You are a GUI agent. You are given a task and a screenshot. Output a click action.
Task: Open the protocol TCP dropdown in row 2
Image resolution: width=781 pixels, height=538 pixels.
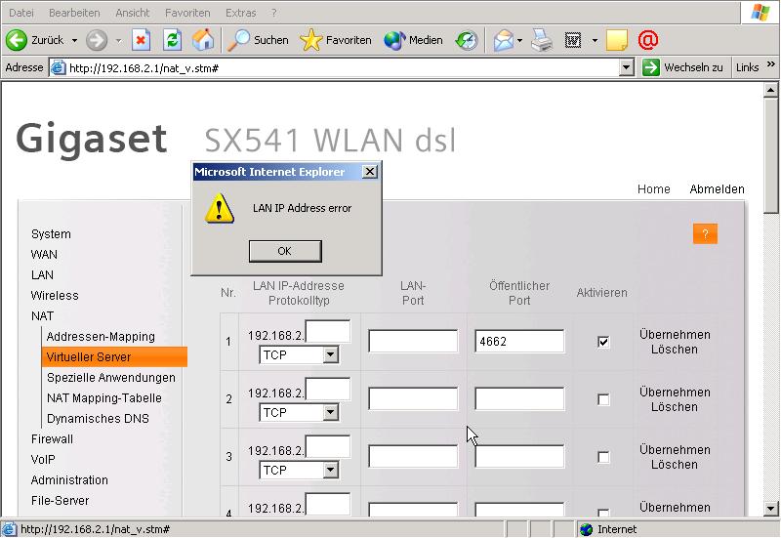330,412
